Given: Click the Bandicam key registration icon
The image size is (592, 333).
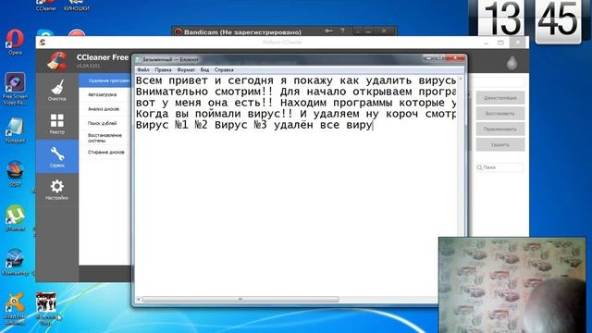Looking at the screenshot, I should point(328,31).
